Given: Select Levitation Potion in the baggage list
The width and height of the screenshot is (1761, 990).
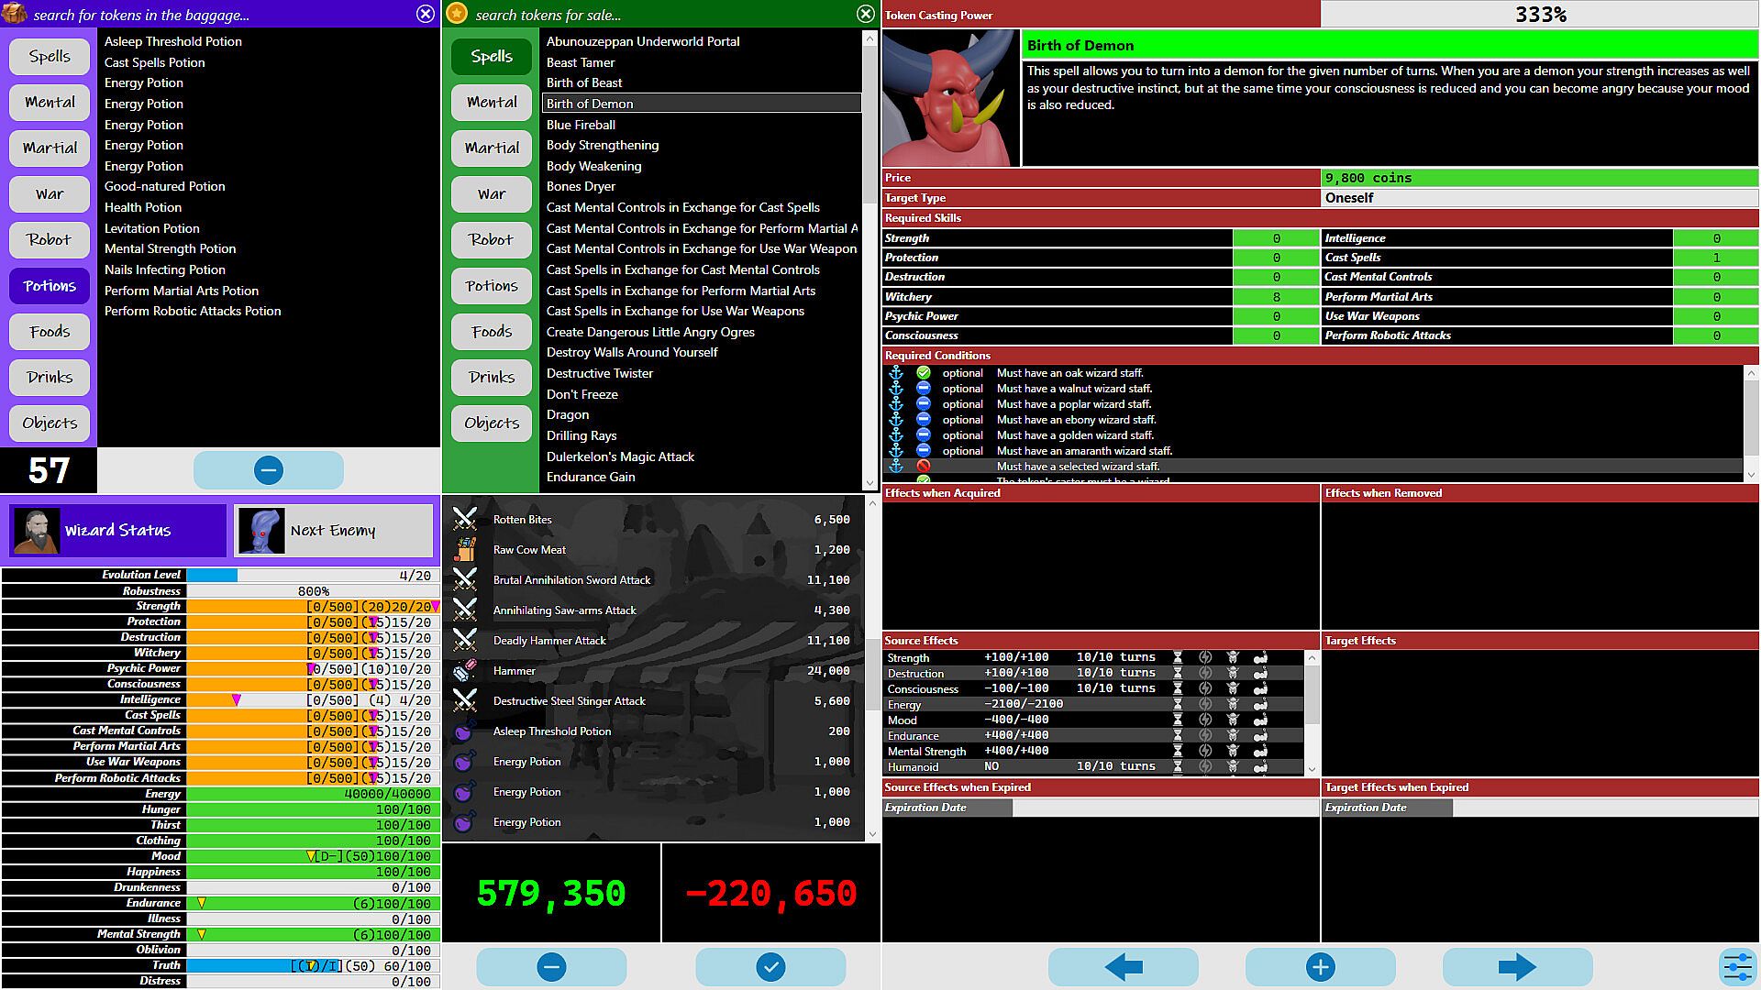Looking at the screenshot, I should pos(152,228).
